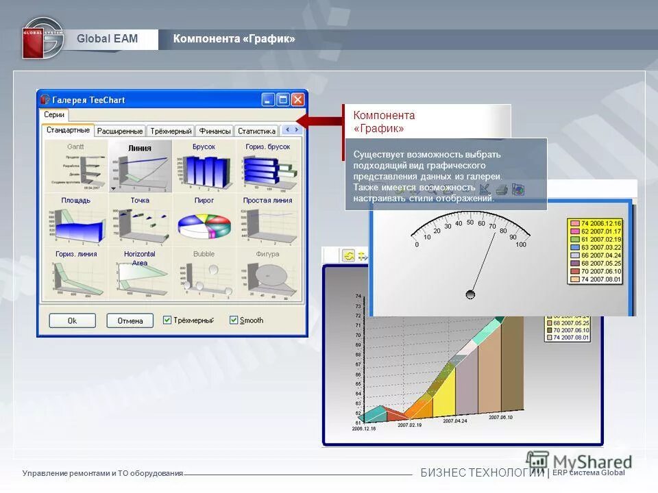Screen dimensions: 658x493
Task: Close the Галерея TeeChart window
Action: pyautogui.click(x=298, y=99)
